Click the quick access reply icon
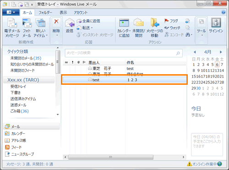229x170 pixels. click(20, 5)
